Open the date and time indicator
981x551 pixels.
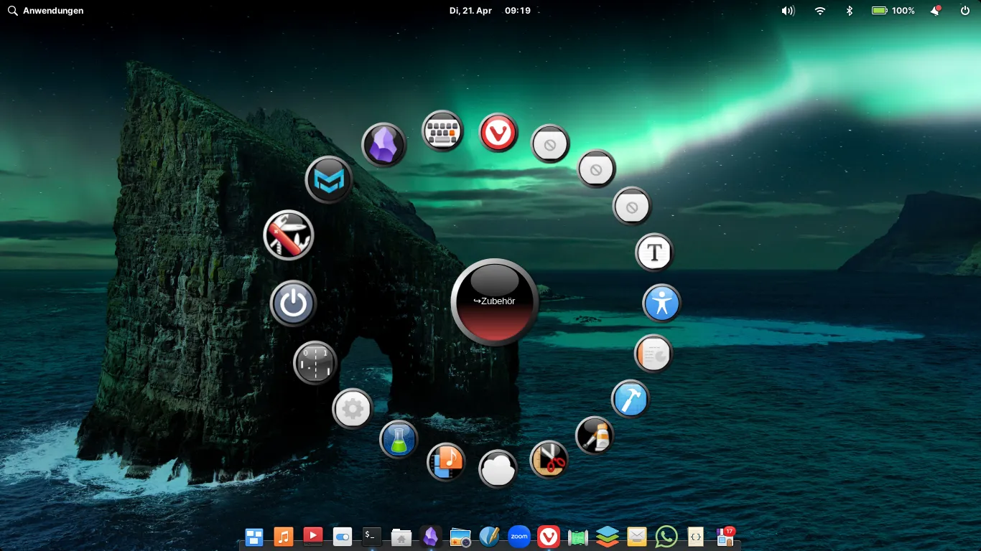click(x=490, y=11)
